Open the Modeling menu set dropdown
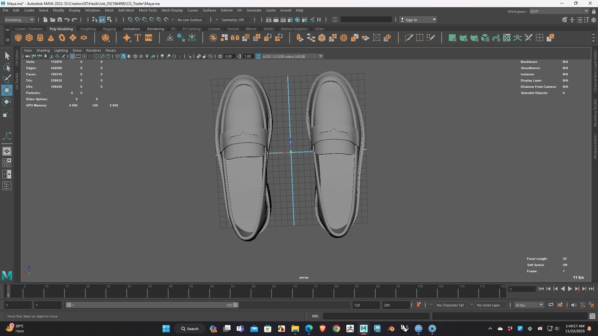 19,20
